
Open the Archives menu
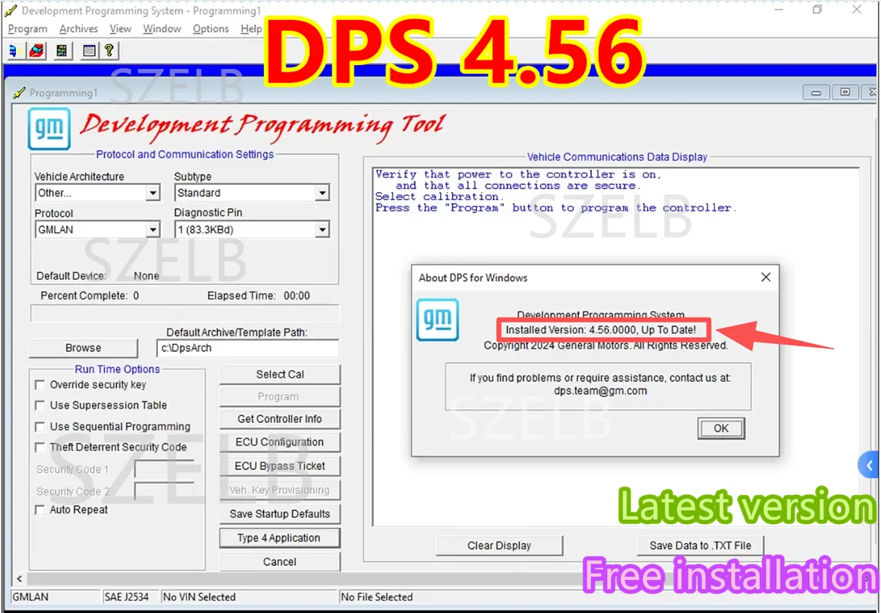(x=79, y=28)
